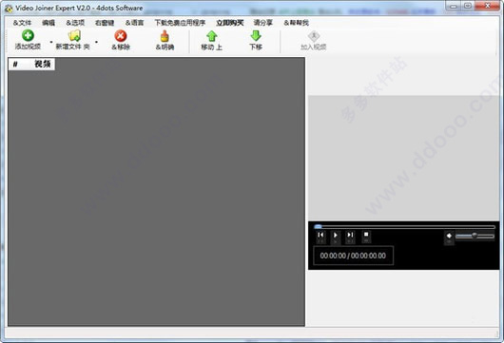Click the green Add Video (添加视频) icon

(28, 35)
